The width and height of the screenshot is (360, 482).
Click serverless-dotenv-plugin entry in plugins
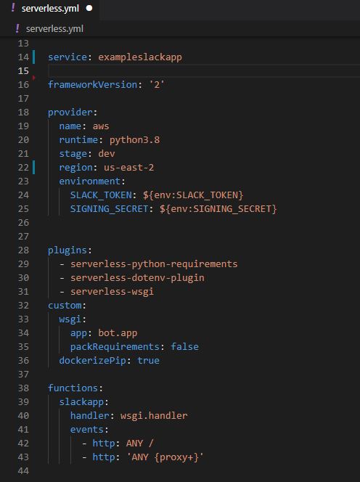pos(137,278)
